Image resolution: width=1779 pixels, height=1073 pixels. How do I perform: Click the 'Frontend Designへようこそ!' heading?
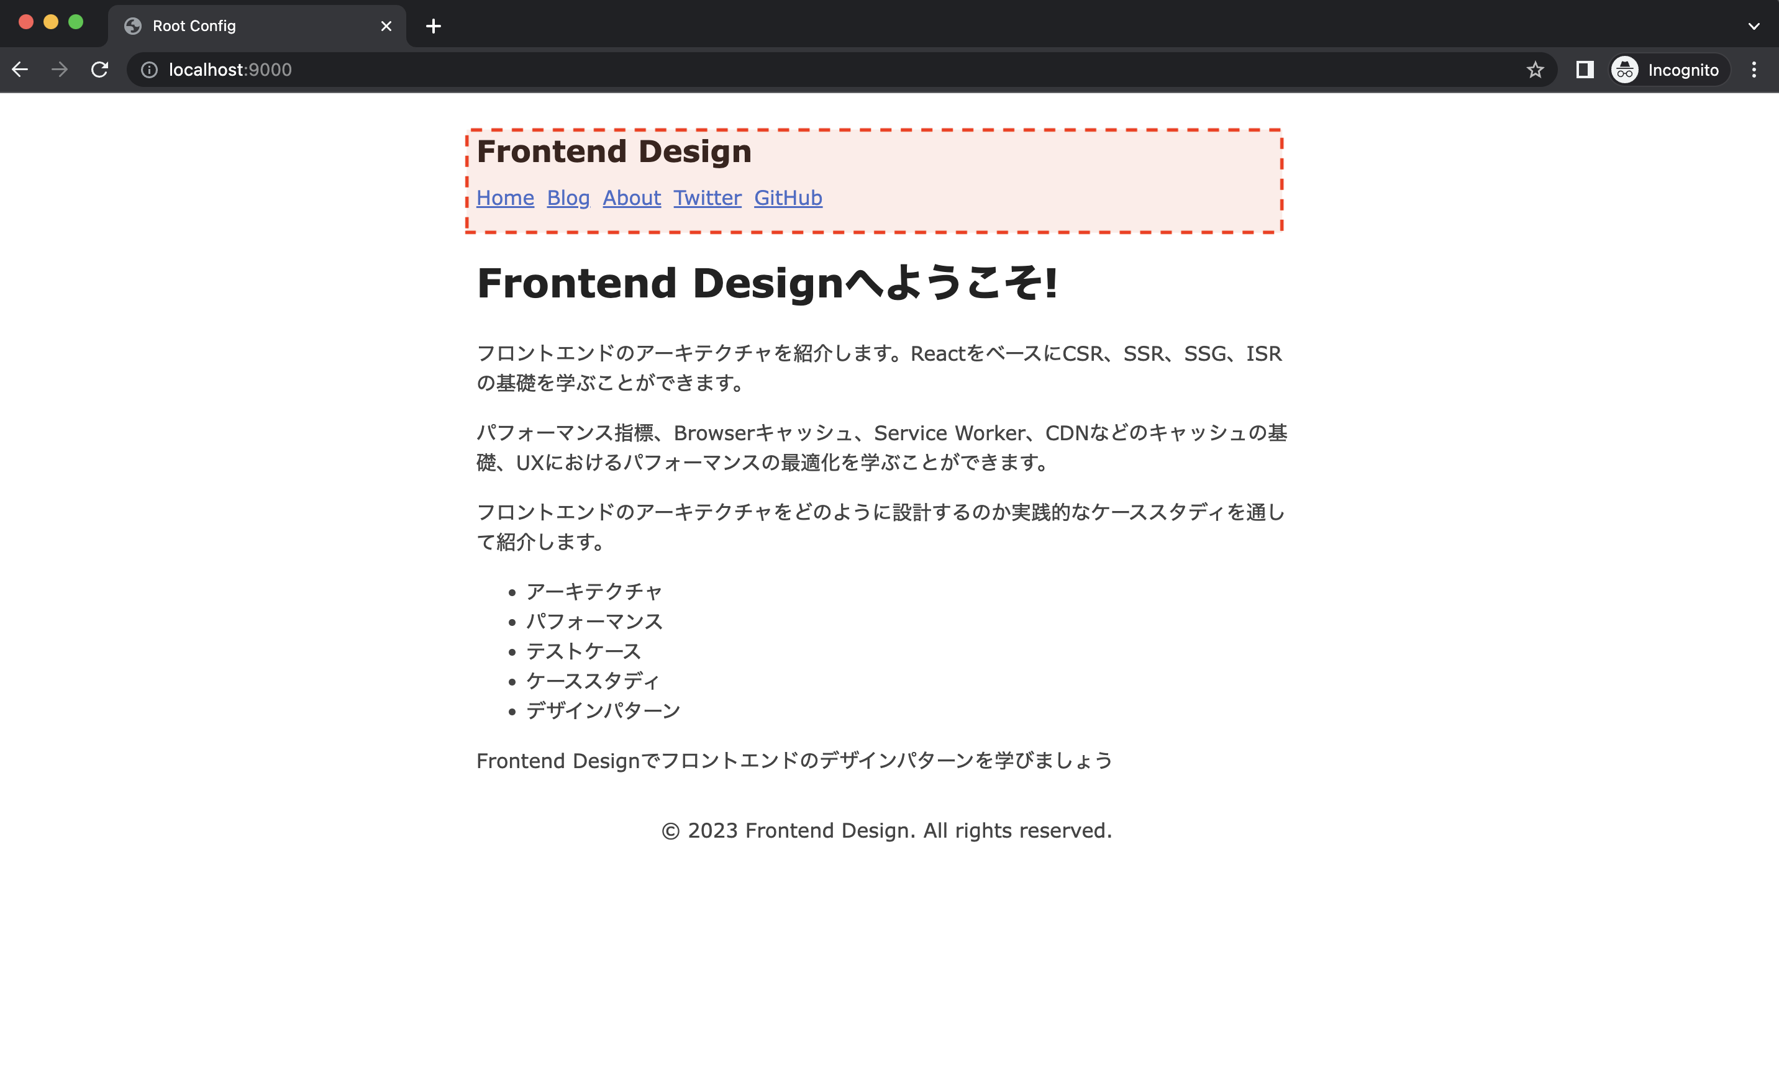pos(768,283)
